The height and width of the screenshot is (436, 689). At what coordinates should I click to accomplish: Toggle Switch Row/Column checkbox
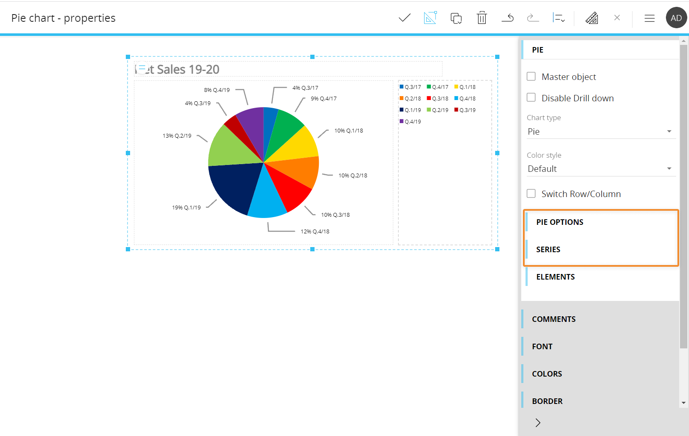click(531, 194)
